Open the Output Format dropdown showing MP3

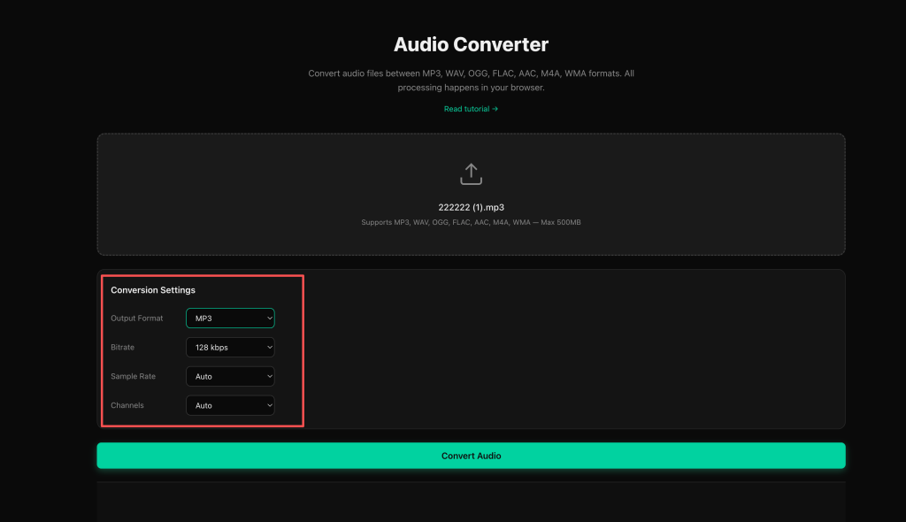pyautogui.click(x=230, y=318)
